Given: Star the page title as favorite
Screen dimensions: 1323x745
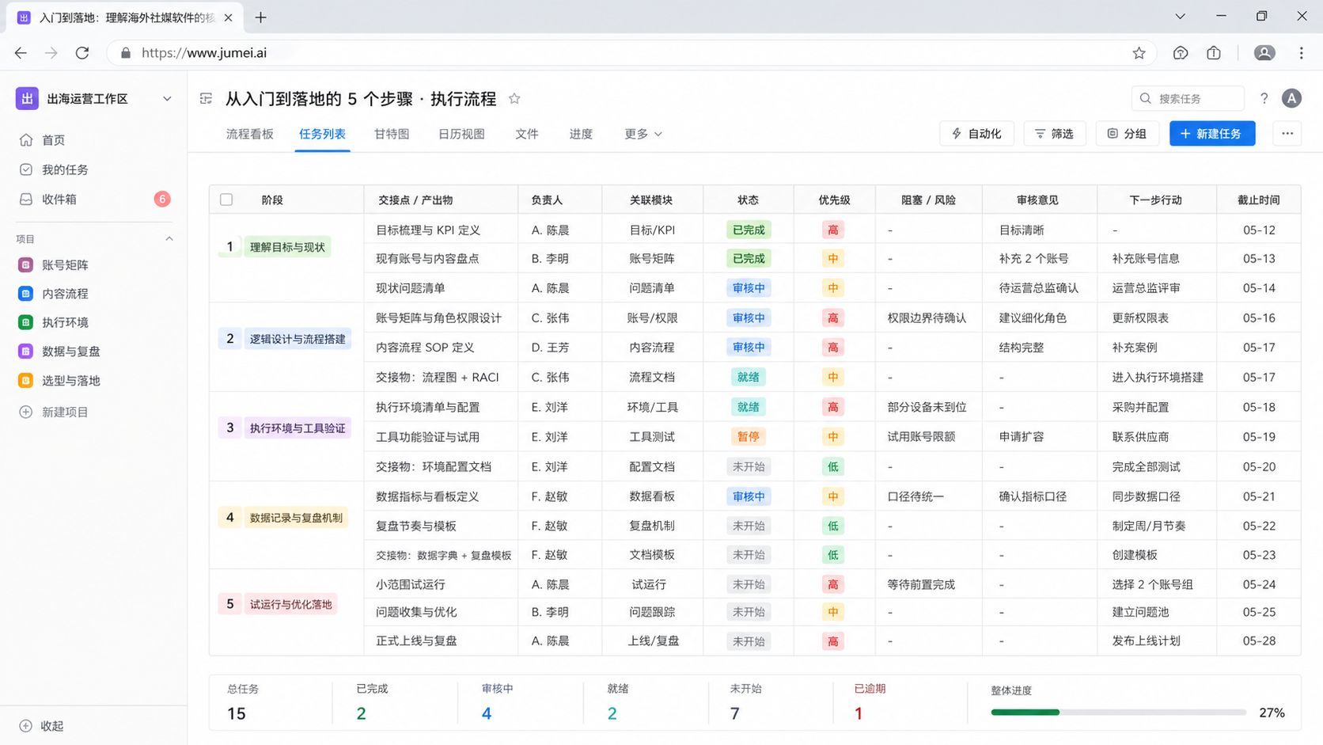Looking at the screenshot, I should (514, 98).
